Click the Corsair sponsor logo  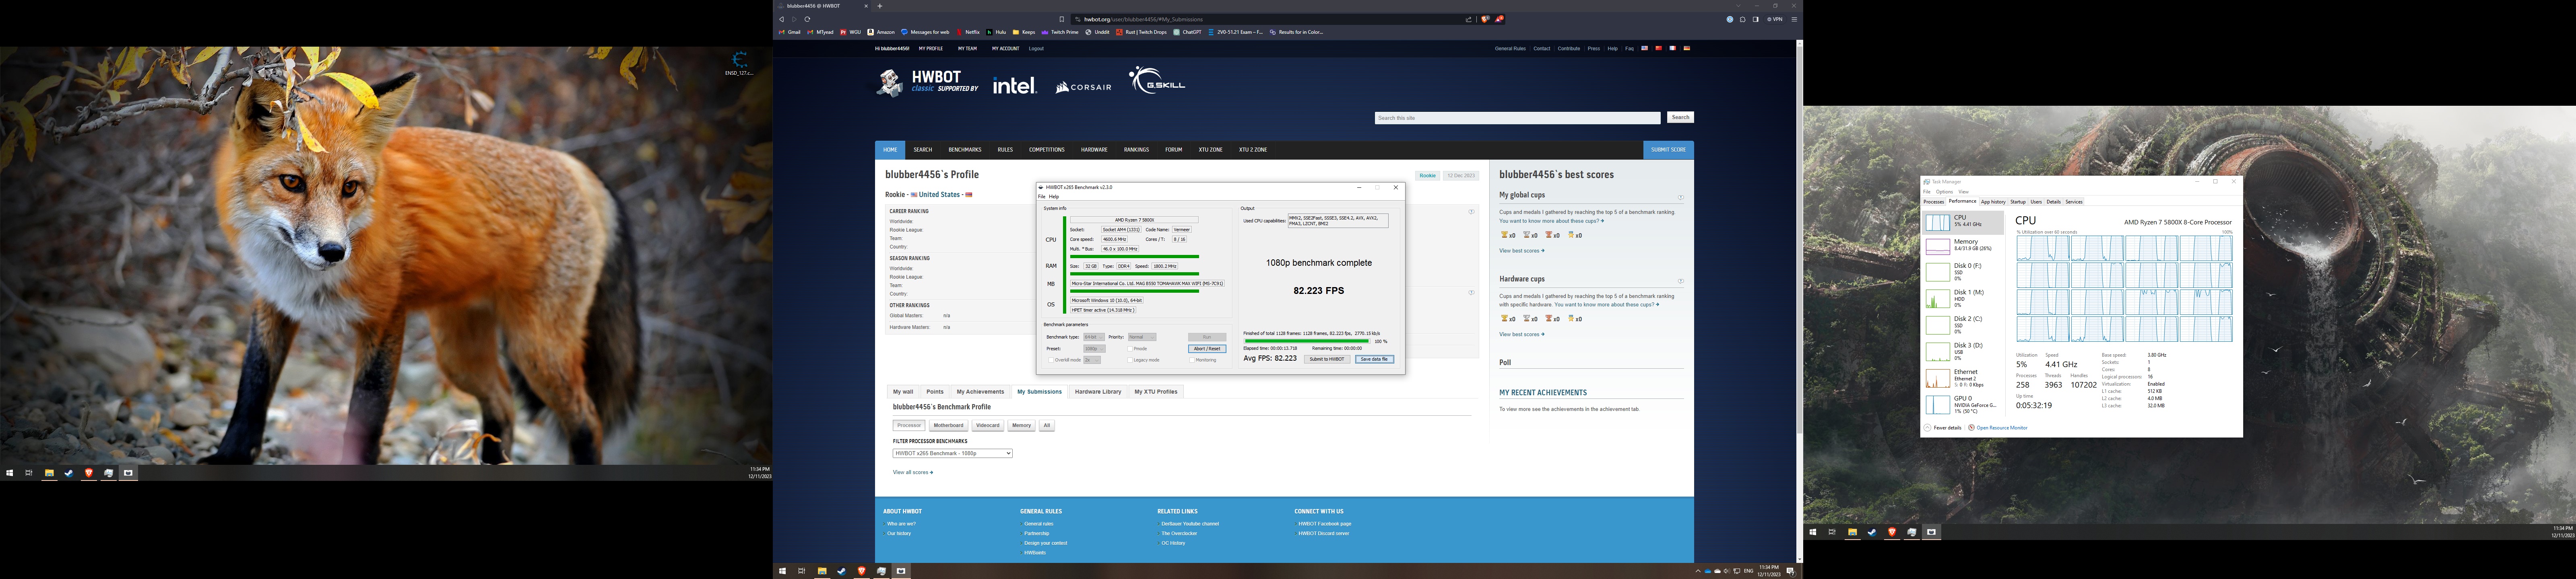click(x=1083, y=87)
